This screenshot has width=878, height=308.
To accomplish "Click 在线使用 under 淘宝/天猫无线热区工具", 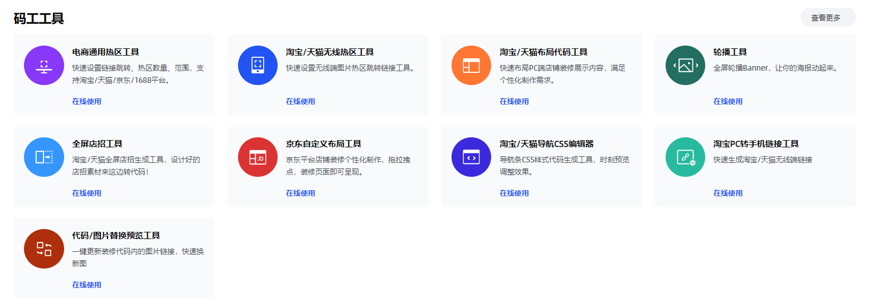I will 300,101.
